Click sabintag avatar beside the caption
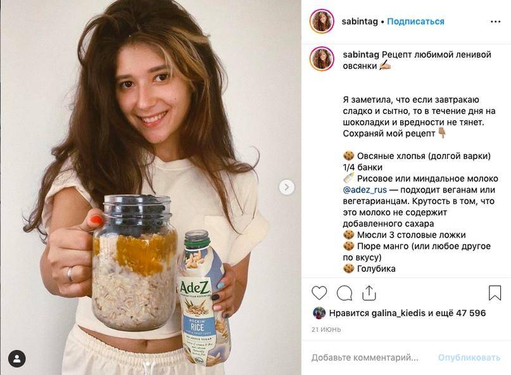 pos(322,58)
